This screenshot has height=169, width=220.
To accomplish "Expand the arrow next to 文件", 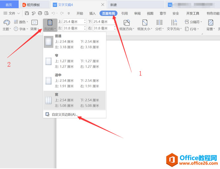I will pyautogui.click(x=18, y=14).
